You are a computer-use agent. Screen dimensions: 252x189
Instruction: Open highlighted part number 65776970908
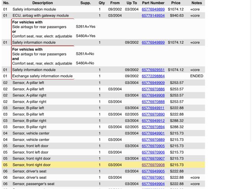[x=153, y=165]
